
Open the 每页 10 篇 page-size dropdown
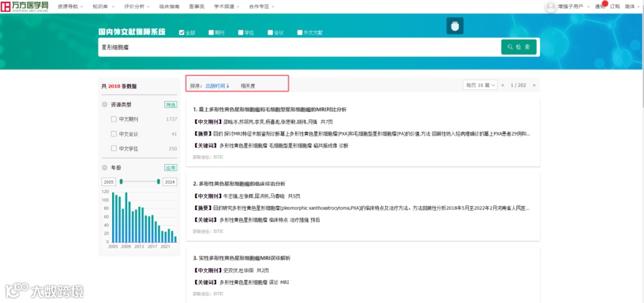coord(480,85)
